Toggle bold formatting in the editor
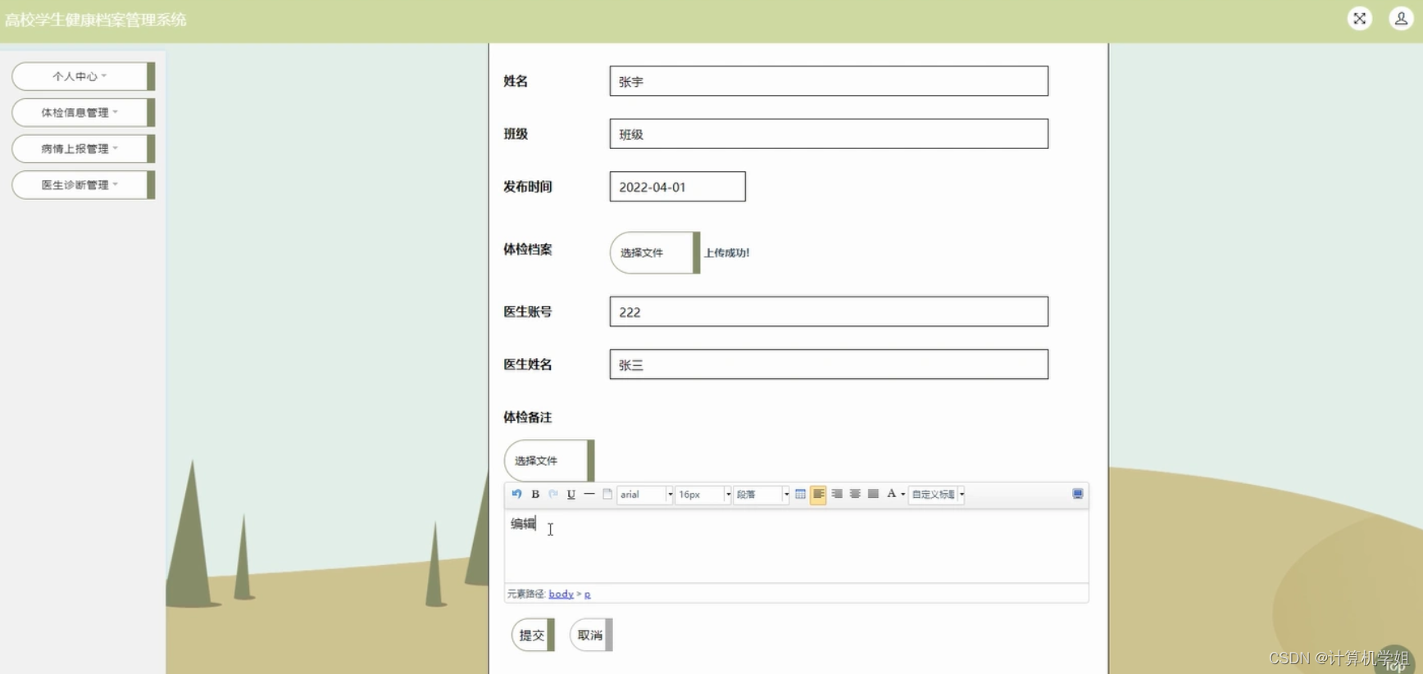Image resolution: width=1423 pixels, height=674 pixels. point(535,494)
